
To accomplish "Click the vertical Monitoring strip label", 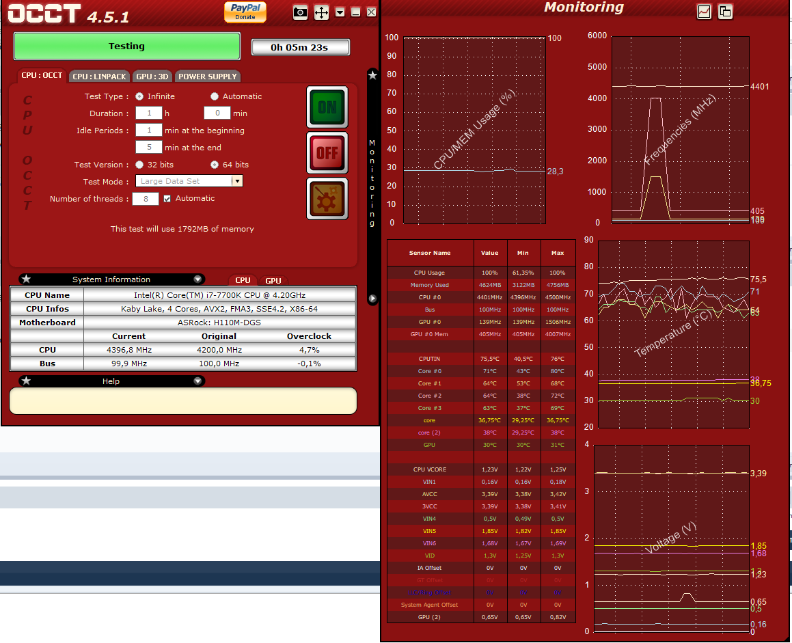I will click(x=372, y=183).
